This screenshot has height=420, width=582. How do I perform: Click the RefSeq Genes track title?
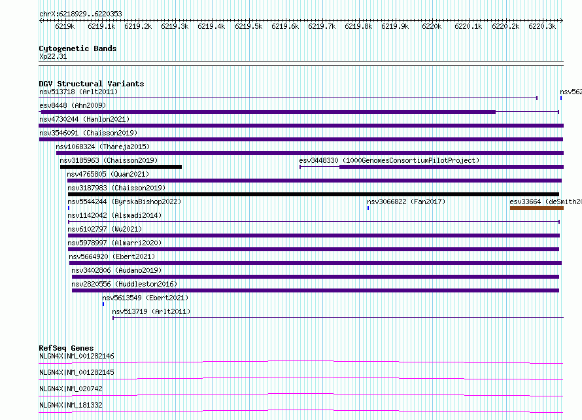[67, 348]
